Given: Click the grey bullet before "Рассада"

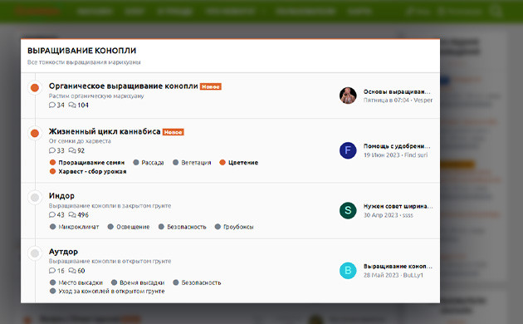Looking at the screenshot, I should pyautogui.click(x=136, y=163).
